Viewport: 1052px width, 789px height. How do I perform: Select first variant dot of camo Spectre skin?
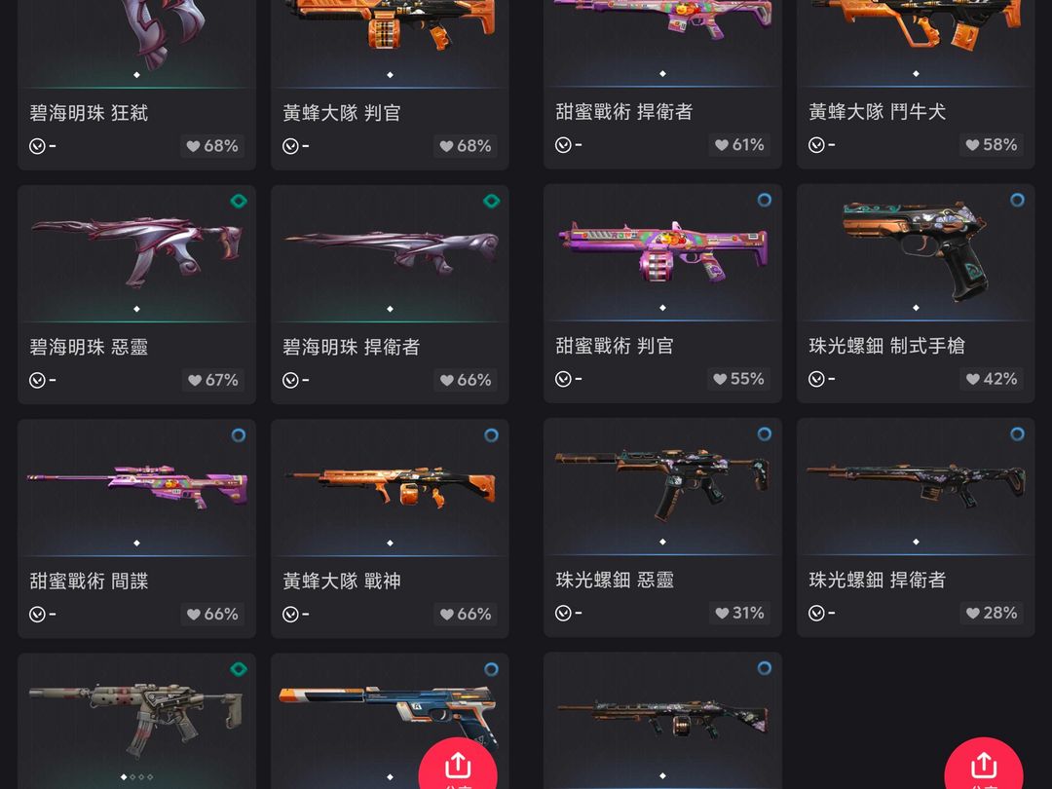(x=124, y=777)
